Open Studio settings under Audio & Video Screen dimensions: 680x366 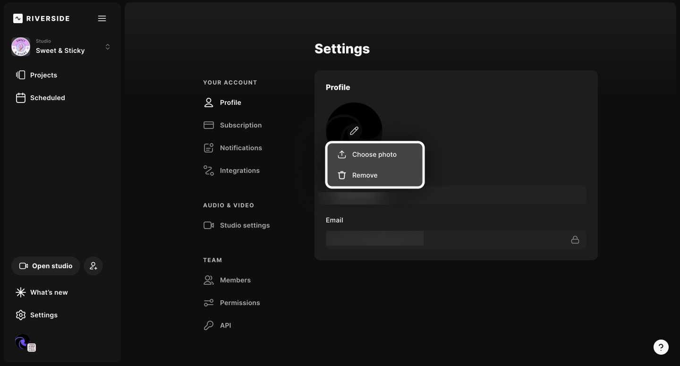point(245,225)
